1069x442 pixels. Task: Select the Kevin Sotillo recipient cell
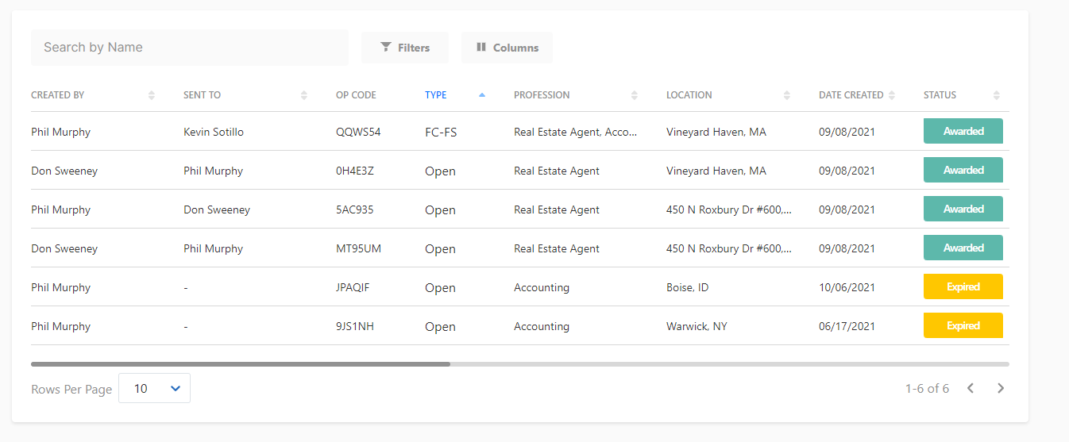point(214,133)
